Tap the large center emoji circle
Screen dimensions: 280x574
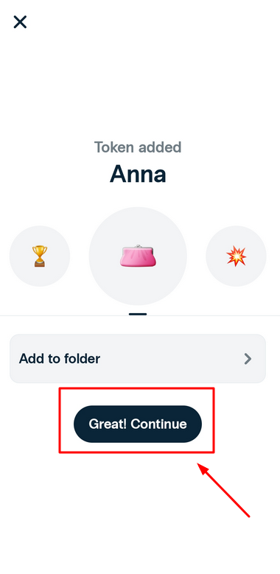(138, 256)
